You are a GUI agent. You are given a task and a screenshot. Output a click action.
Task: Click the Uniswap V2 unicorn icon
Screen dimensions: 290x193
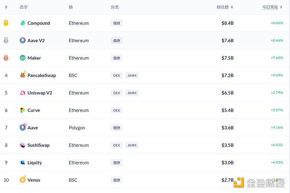pyautogui.click(x=23, y=93)
